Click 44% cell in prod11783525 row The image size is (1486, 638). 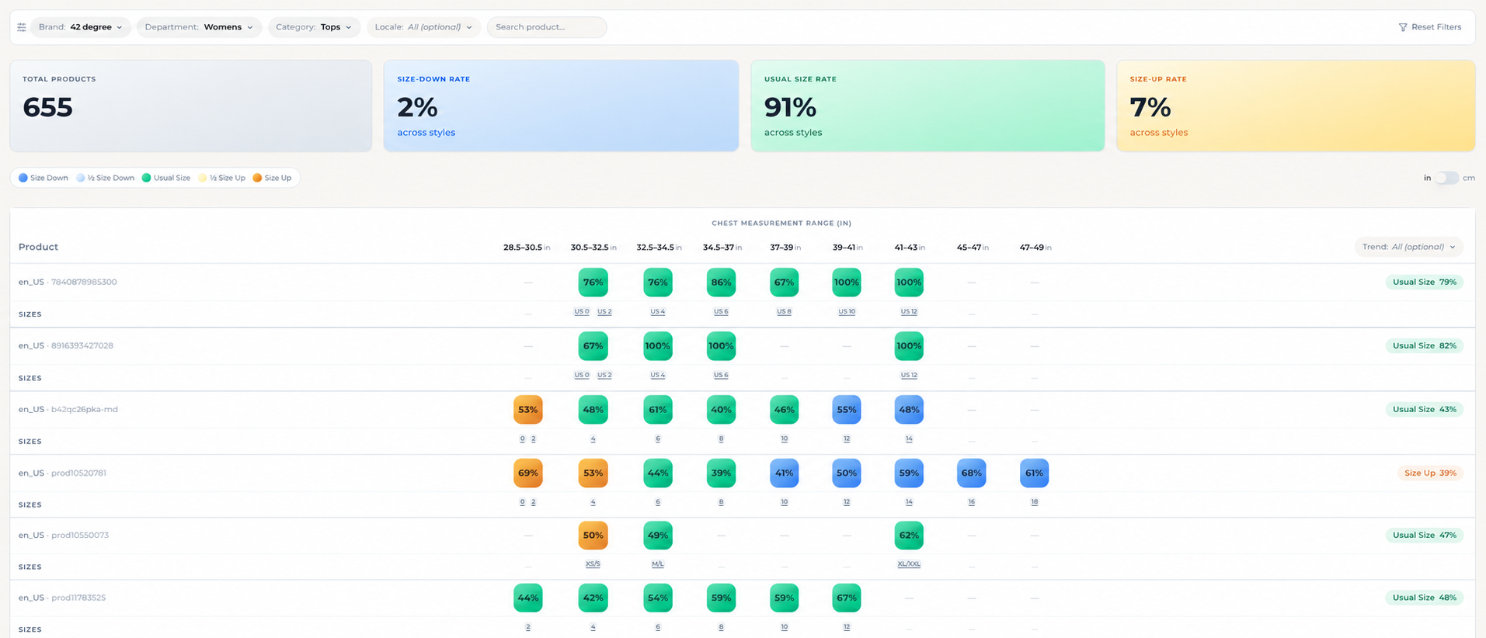tap(528, 598)
